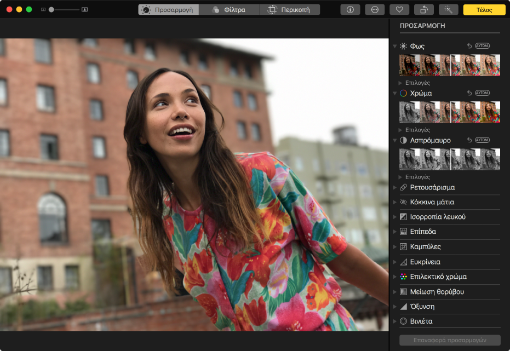Rotate the photo using rotate icon
Image resolution: width=510 pixels, height=351 pixels.
click(x=423, y=9)
